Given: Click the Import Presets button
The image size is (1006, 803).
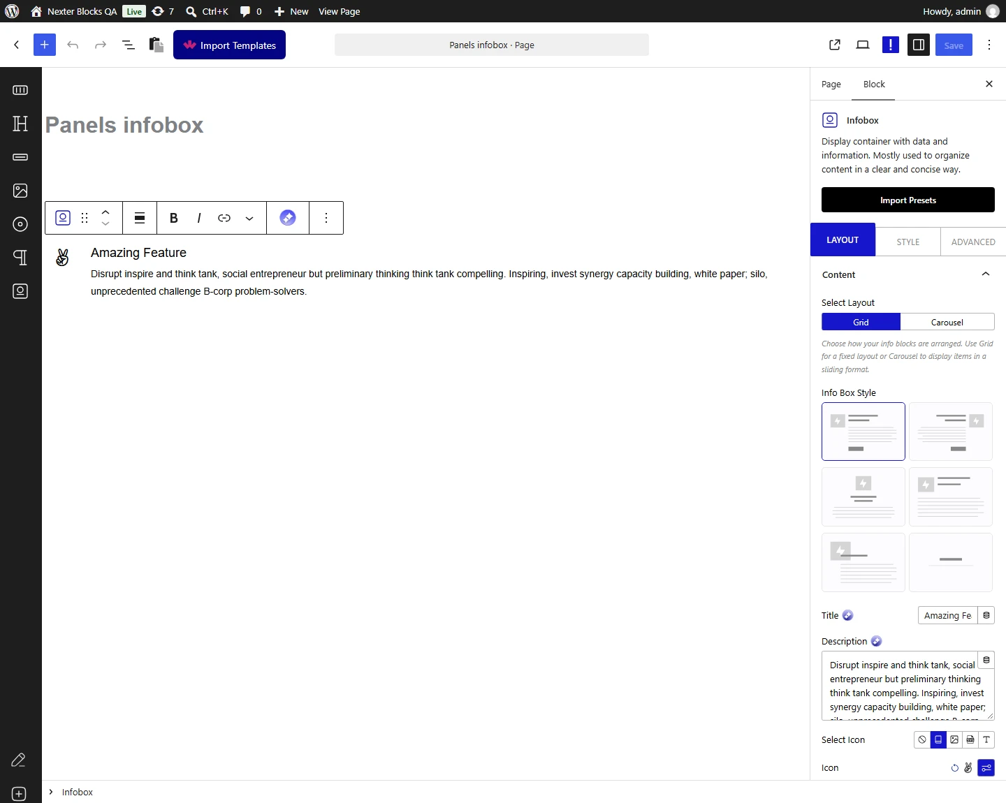Looking at the screenshot, I should 908,200.
